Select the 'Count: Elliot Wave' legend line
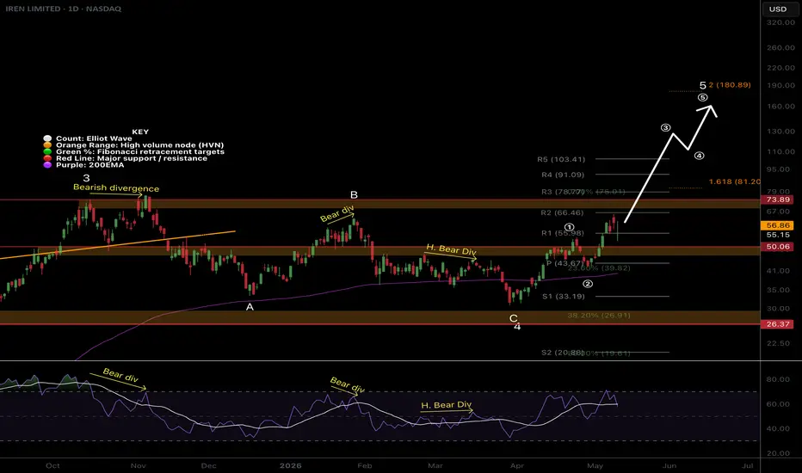Screen dimensions: 802x473 coord(94,138)
